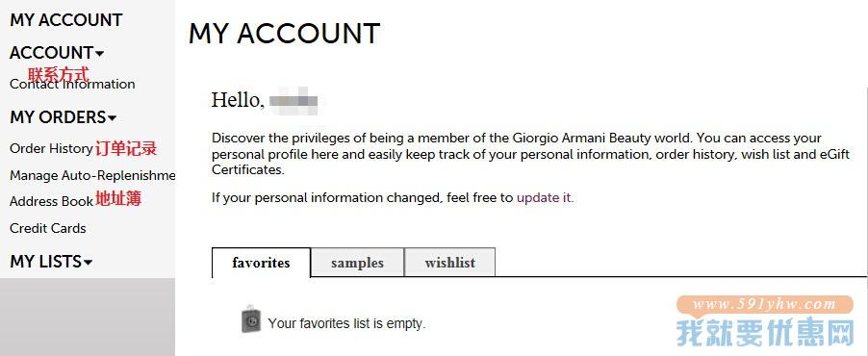This screenshot has height=356, width=868.
Task: Collapse the MY ORDERS section arrow
Action: tap(112, 118)
